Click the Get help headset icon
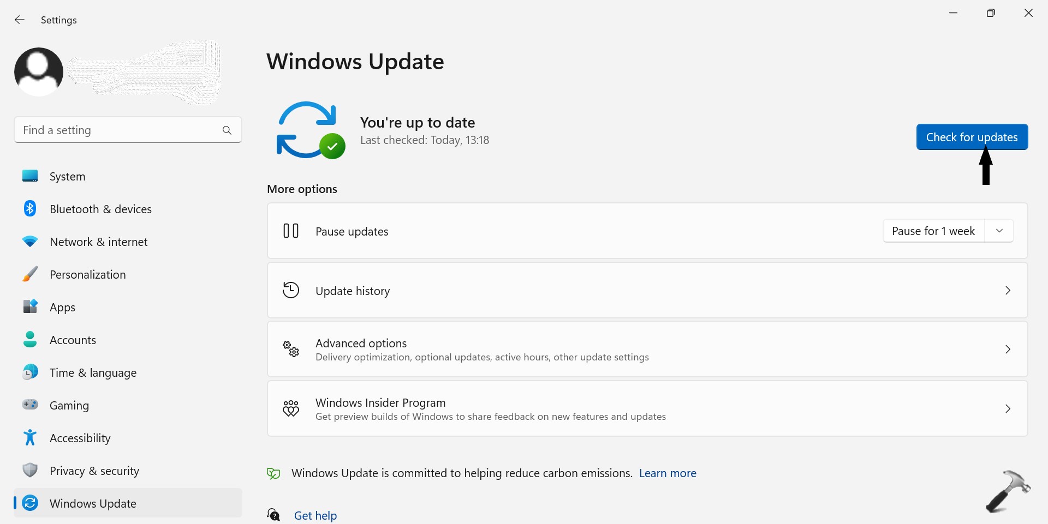The height and width of the screenshot is (524, 1048). point(273,515)
